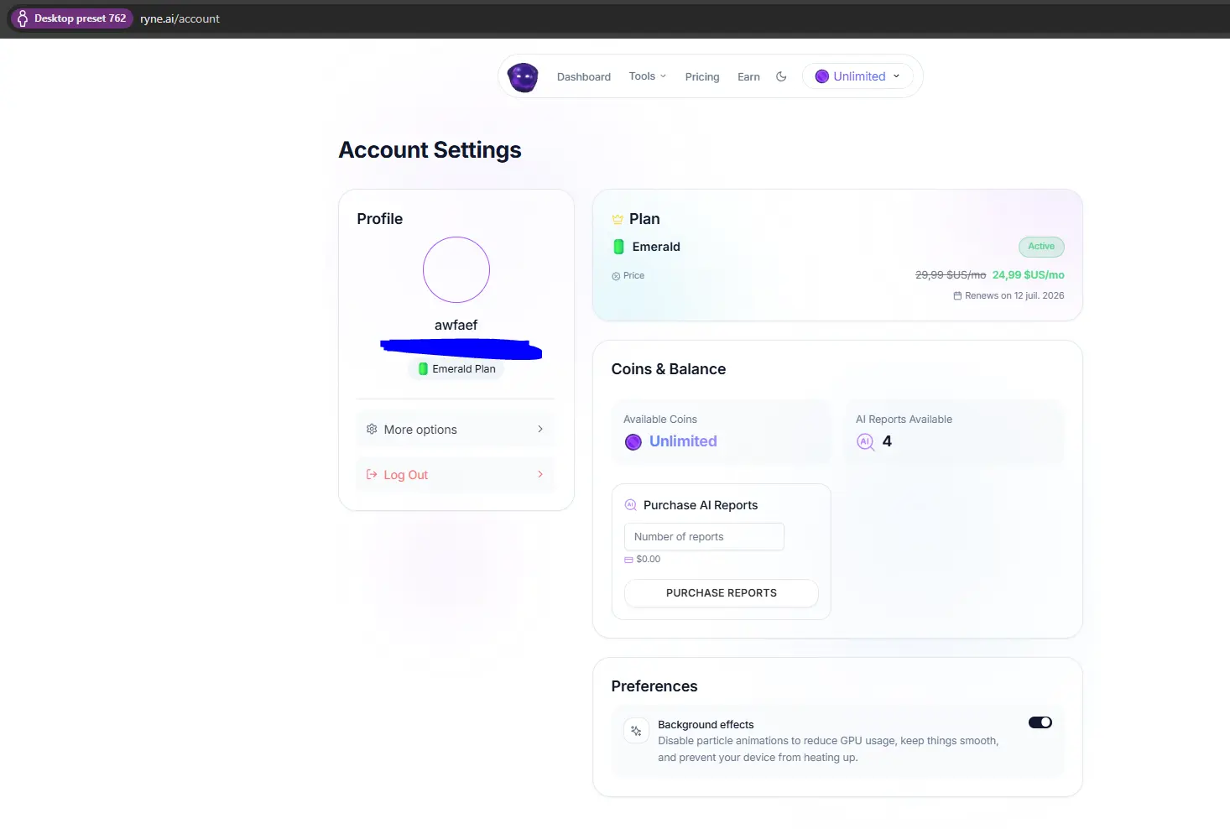Open the Tools dropdown menu
This screenshot has height=829, width=1230.
coord(648,76)
